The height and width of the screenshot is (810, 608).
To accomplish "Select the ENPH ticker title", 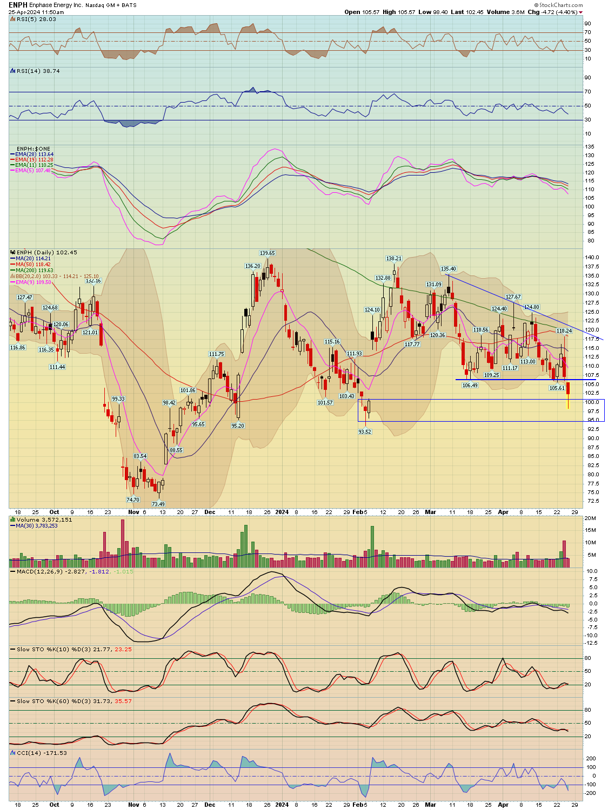I will 18,5.
